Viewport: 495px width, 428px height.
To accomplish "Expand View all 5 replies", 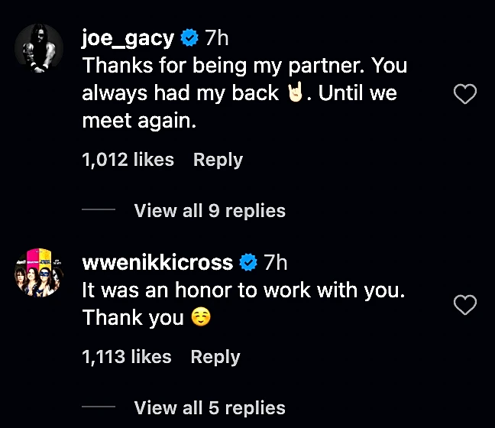I will click(209, 408).
